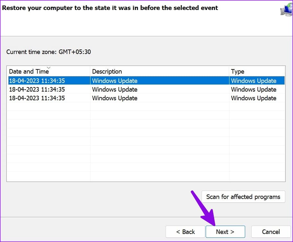The width and height of the screenshot is (293, 242).
Task: Click first row's Windows Update description
Action: [x=115, y=81]
